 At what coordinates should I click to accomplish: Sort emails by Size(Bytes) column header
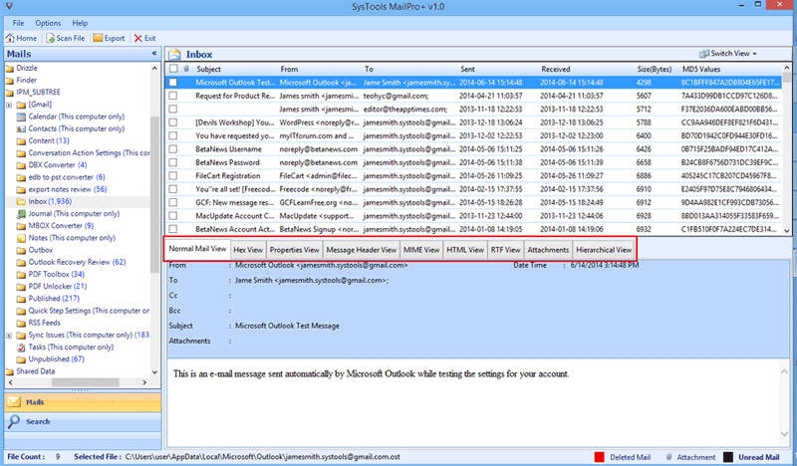pos(655,69)
